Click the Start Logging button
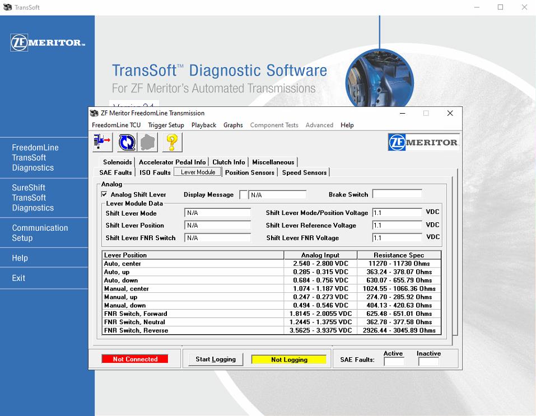This screenshot has width=536, height=416. 215,359
